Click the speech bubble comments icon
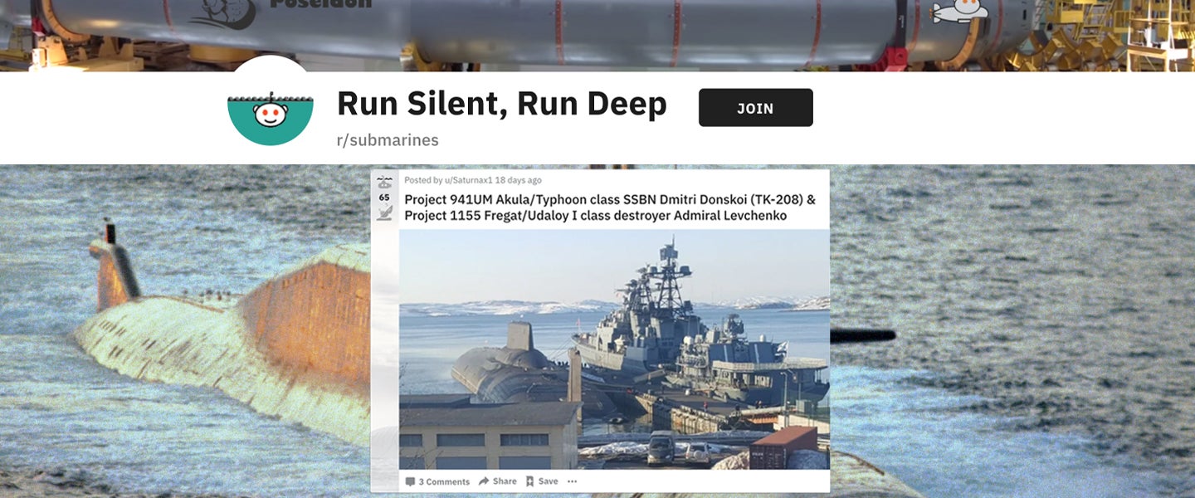This screenshot has height=498, width=1195. [x=410, y=481]
